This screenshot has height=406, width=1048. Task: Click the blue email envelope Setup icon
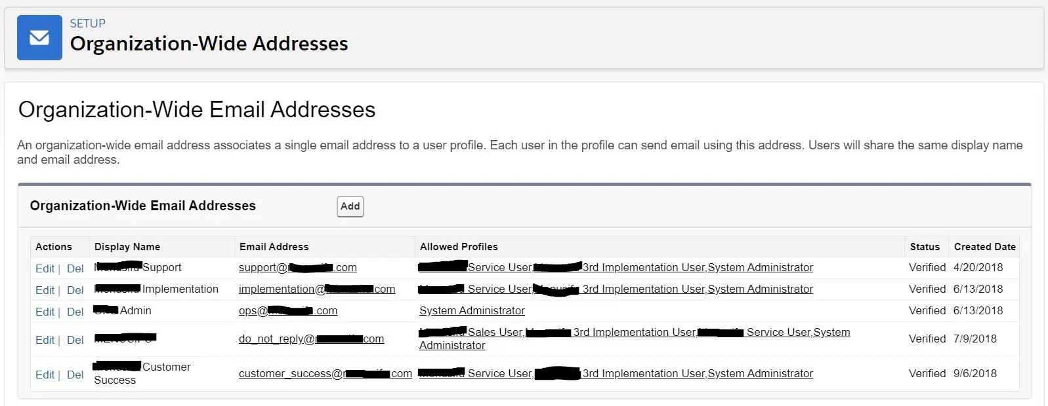click(x=39, y=38)
